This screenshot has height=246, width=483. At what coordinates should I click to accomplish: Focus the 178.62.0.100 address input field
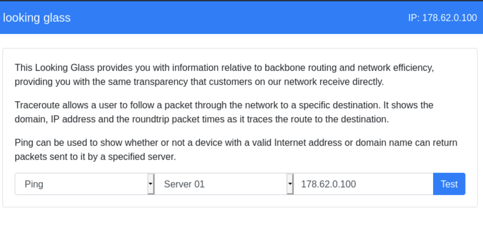tap(364, 184)
